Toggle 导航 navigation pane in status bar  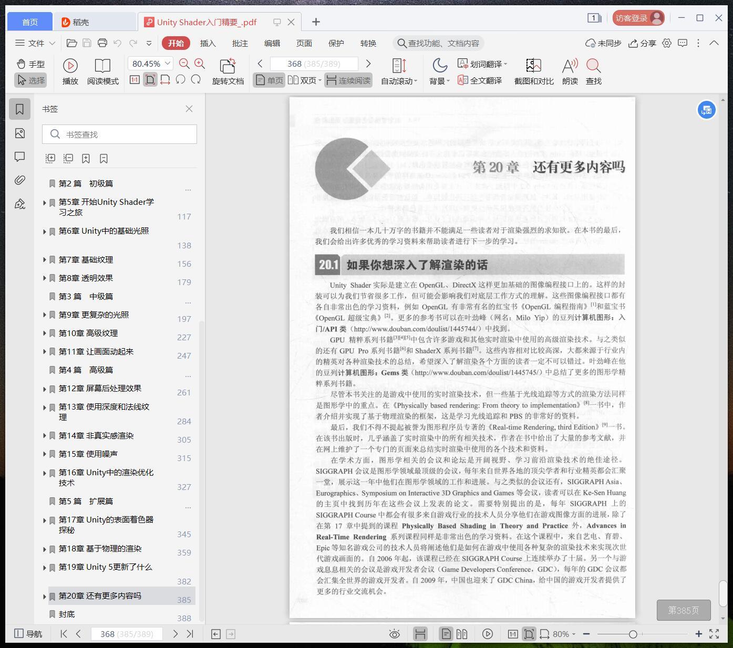coord(28,634)
